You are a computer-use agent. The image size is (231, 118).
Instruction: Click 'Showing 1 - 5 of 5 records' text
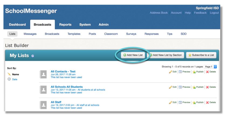pos(182,67)
